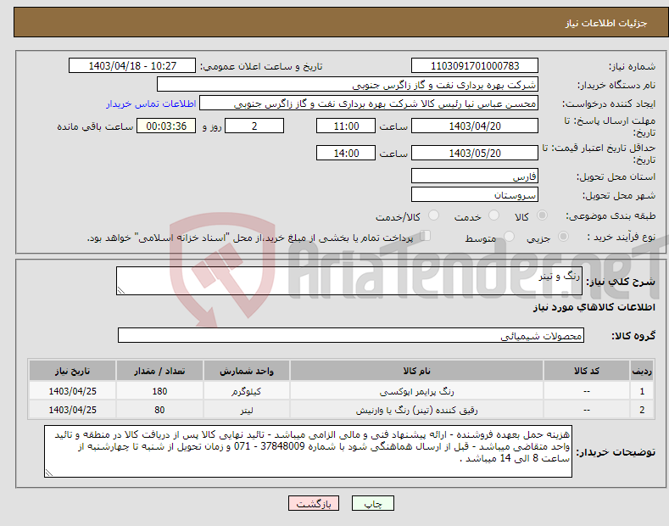Click the delivery city field سروستان
Image resolution: width=669 pixels, height=526 pixels.
pos(475,194)
